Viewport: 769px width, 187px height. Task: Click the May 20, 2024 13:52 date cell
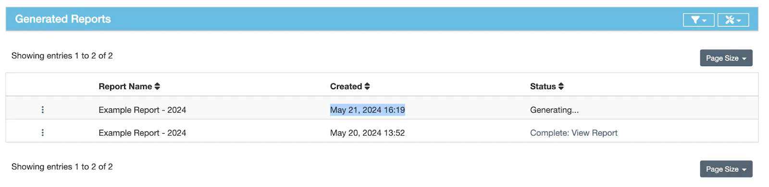coord(367,133)
